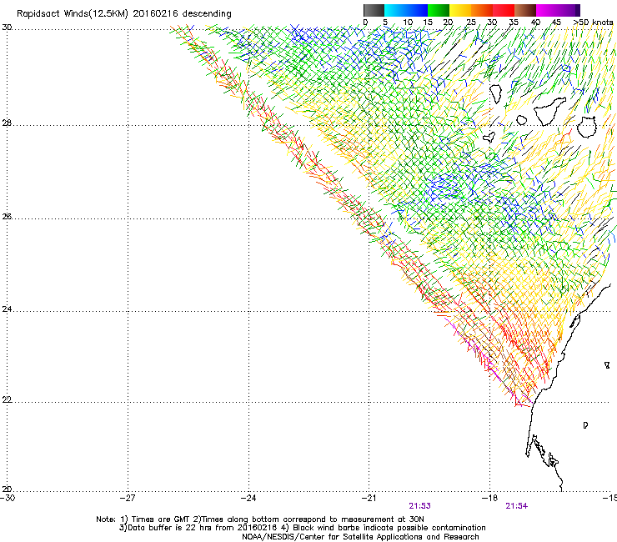The height and width of the screenshot is (542, 617).
Task: Click the '10' legend scale label
Action: 408,23
